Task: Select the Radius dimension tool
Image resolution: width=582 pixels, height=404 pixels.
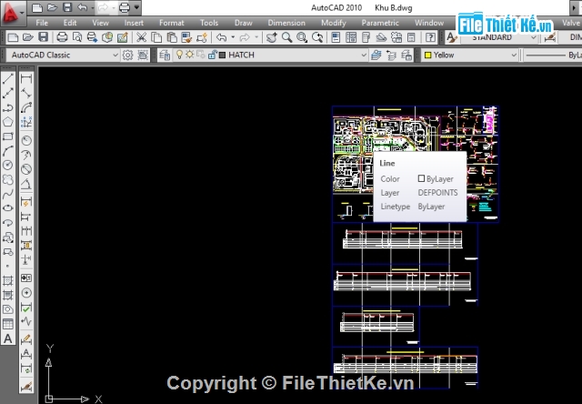Action: click(26, 140)
